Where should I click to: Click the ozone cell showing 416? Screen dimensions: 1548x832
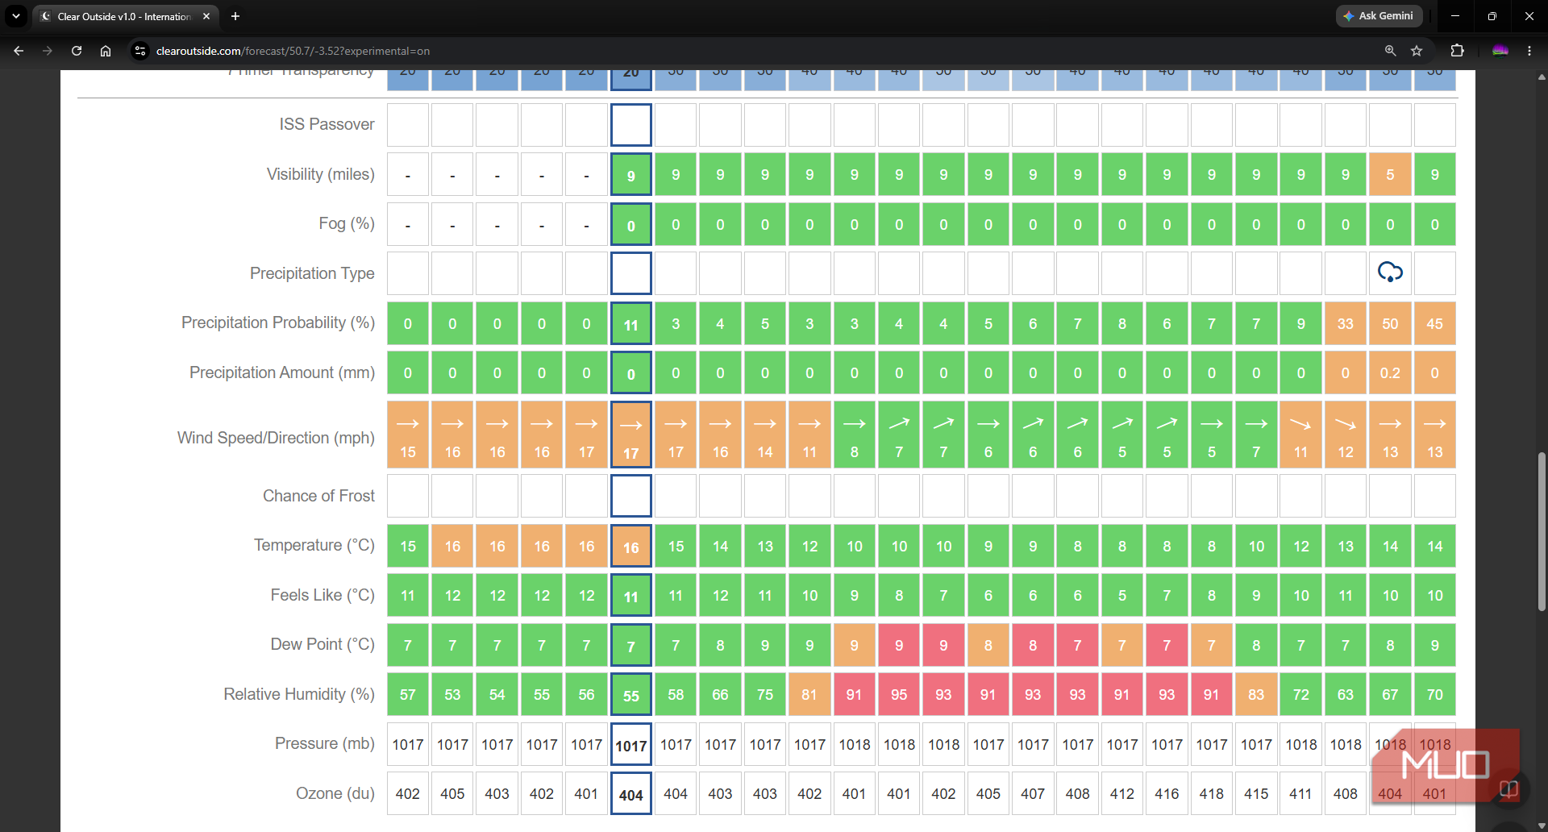pyautogui.click(x=1167, y=793)
